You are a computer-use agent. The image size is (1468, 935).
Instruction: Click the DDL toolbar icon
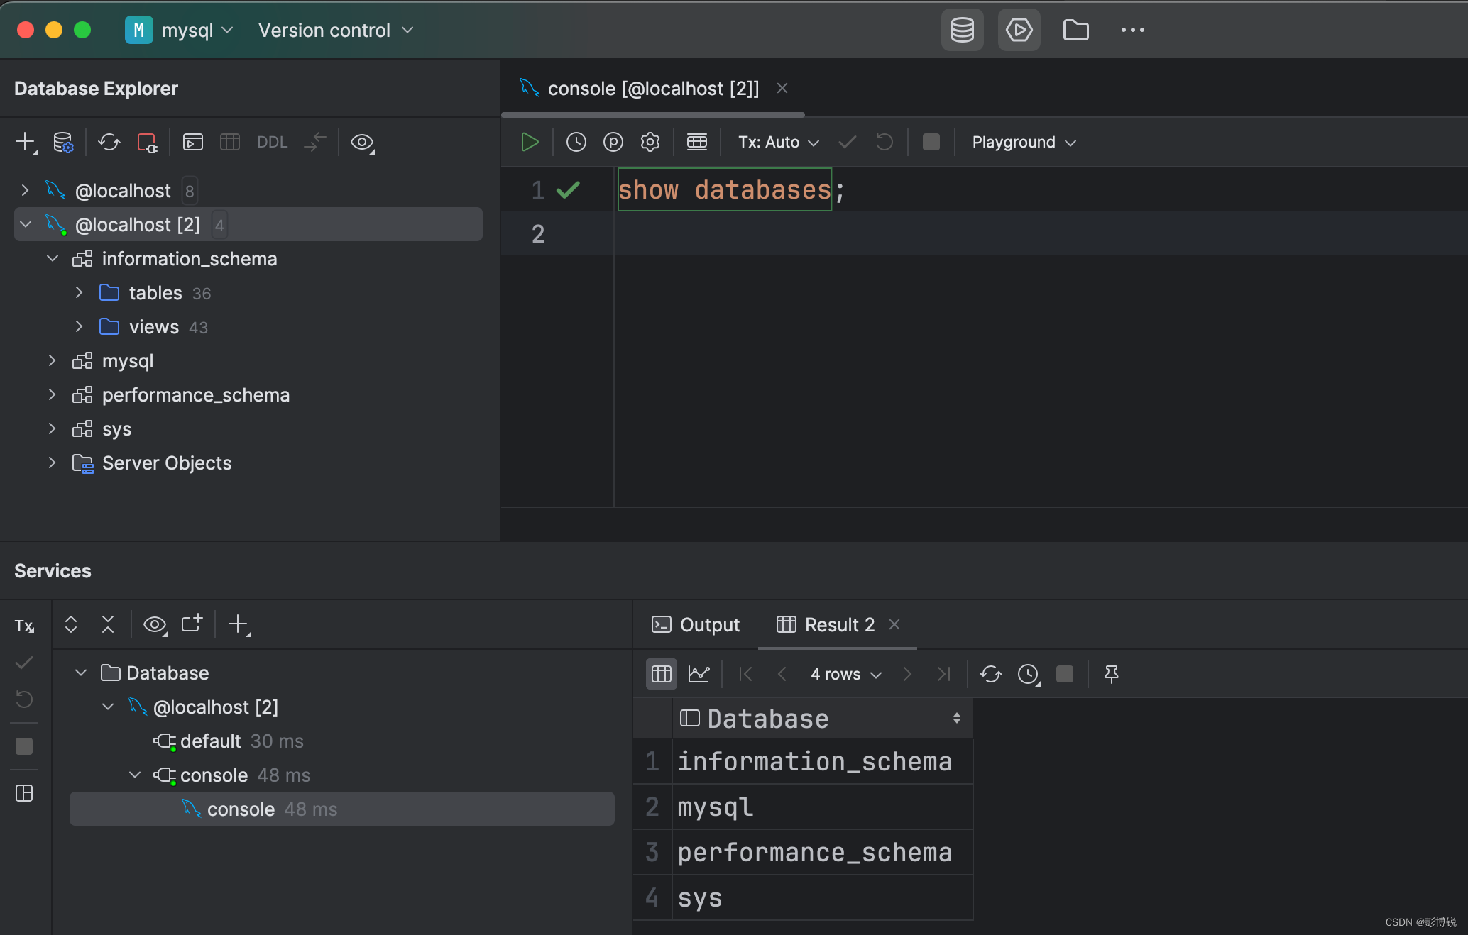pyautogui.click(x=270, y=141)
